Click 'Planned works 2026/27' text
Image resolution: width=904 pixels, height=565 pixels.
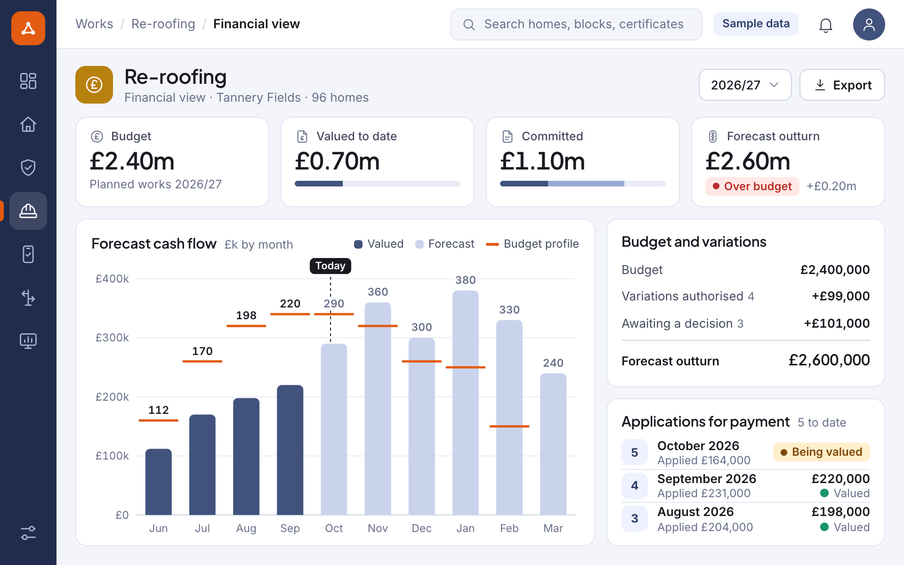coord(155,184)
